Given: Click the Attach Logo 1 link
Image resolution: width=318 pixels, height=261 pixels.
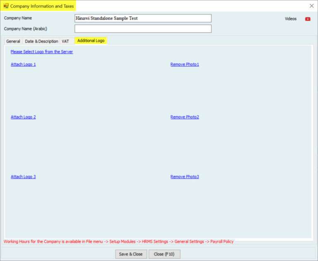Looking at the screenshot, I should pyautogui.click(x=23, y=64).
